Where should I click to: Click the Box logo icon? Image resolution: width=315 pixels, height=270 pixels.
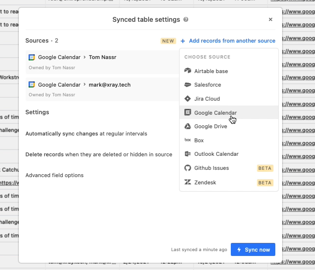(188, 140)
